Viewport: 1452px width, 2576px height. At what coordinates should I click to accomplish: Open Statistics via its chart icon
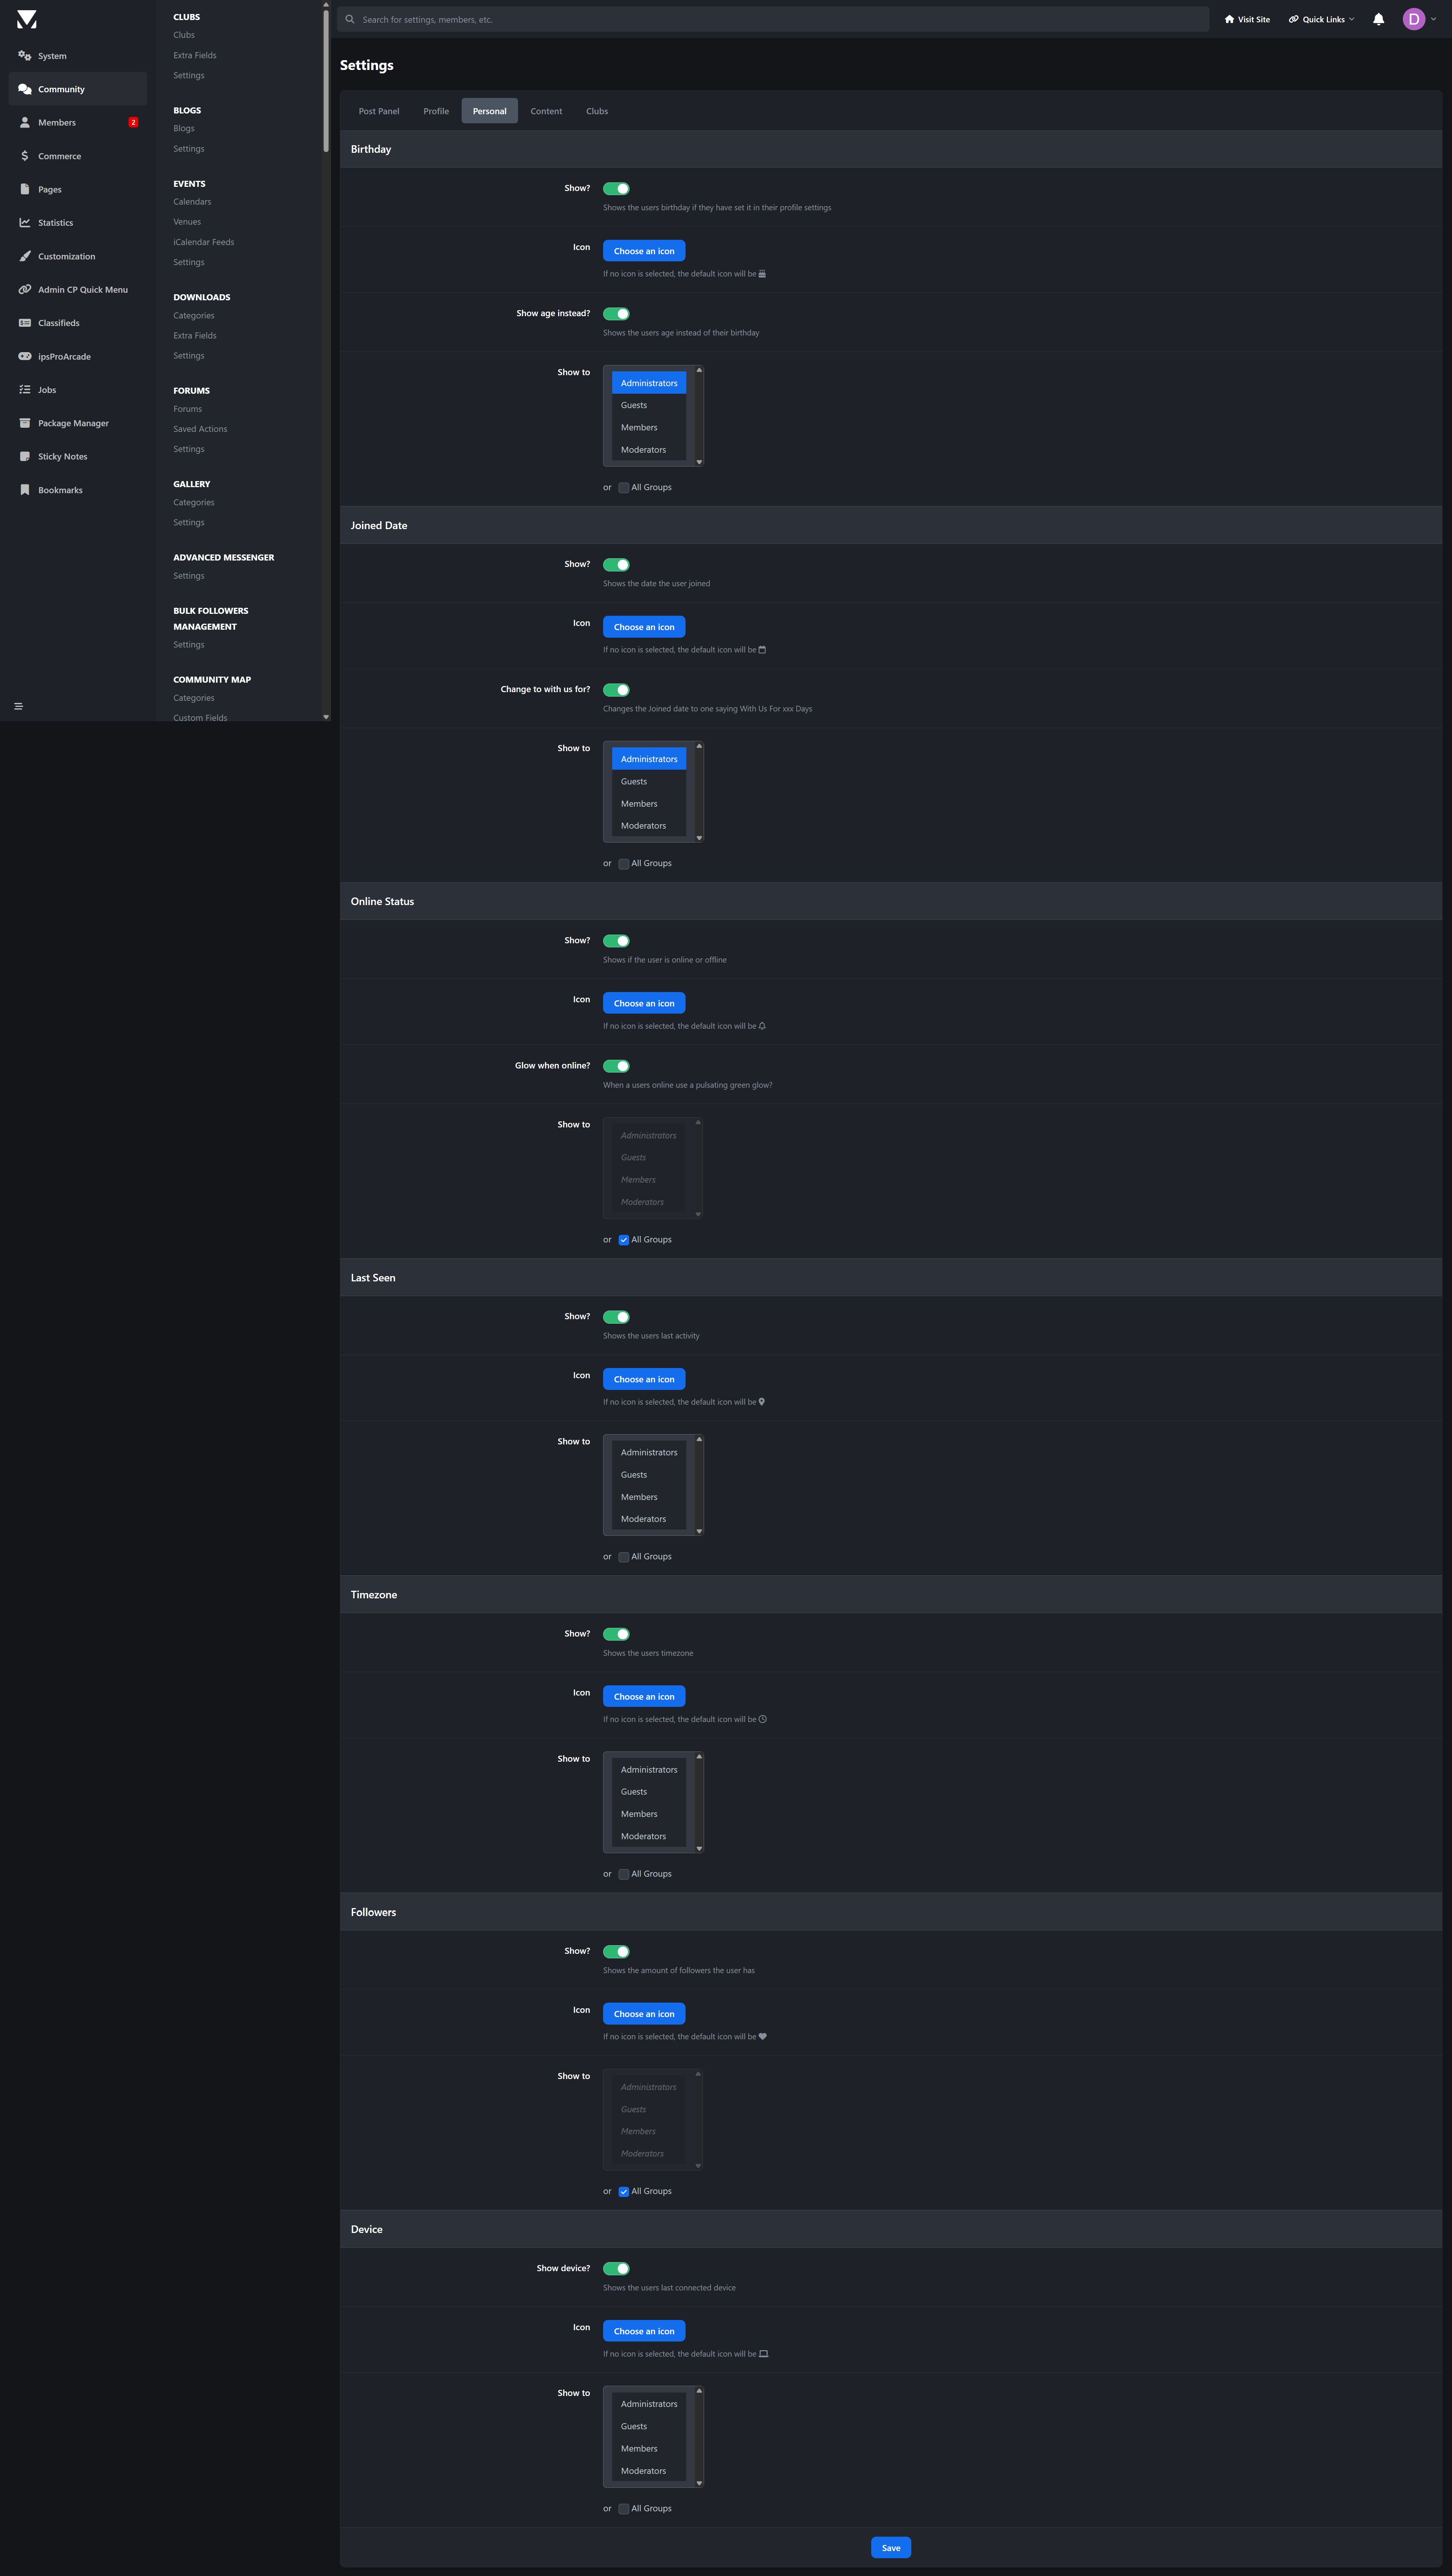[x=25, y=223]
